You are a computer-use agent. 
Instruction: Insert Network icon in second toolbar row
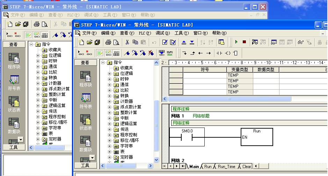pos(81,53)
